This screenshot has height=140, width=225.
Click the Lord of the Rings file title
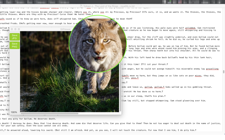109,6
